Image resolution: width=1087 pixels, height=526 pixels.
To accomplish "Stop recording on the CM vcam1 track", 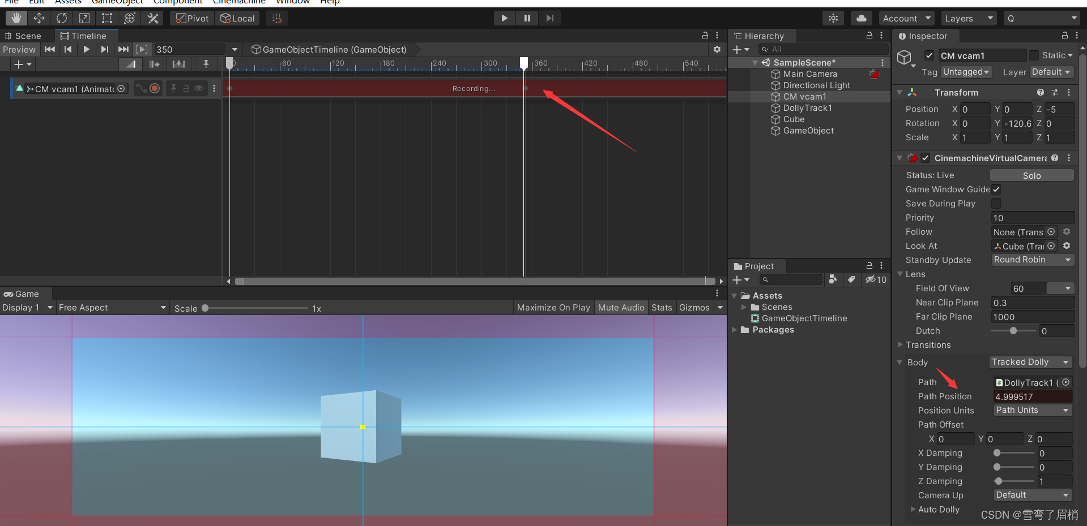I will click(x=155, y=88).
